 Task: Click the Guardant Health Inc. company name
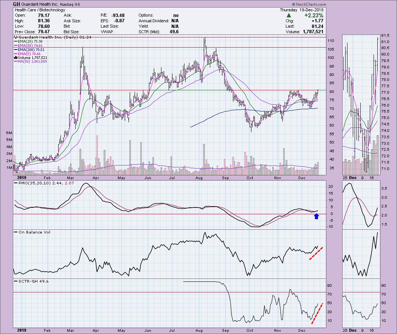pos(40,4)
